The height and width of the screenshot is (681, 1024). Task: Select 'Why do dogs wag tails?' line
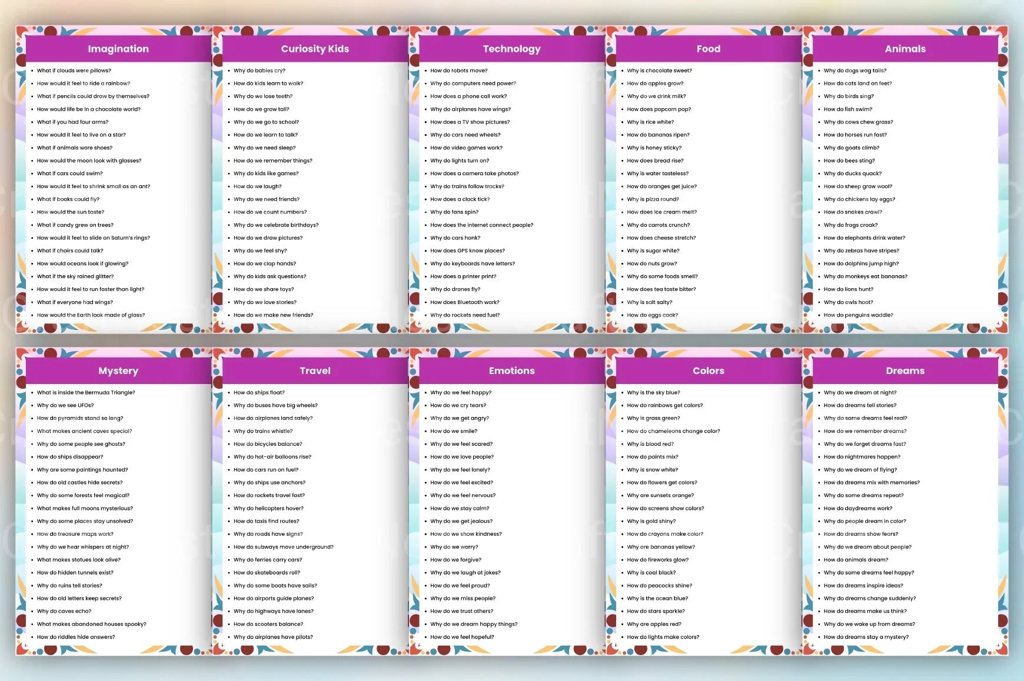[x=855, y=71]
